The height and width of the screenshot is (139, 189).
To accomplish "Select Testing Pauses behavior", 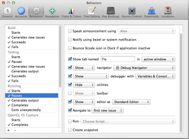I will click(32, 62).
